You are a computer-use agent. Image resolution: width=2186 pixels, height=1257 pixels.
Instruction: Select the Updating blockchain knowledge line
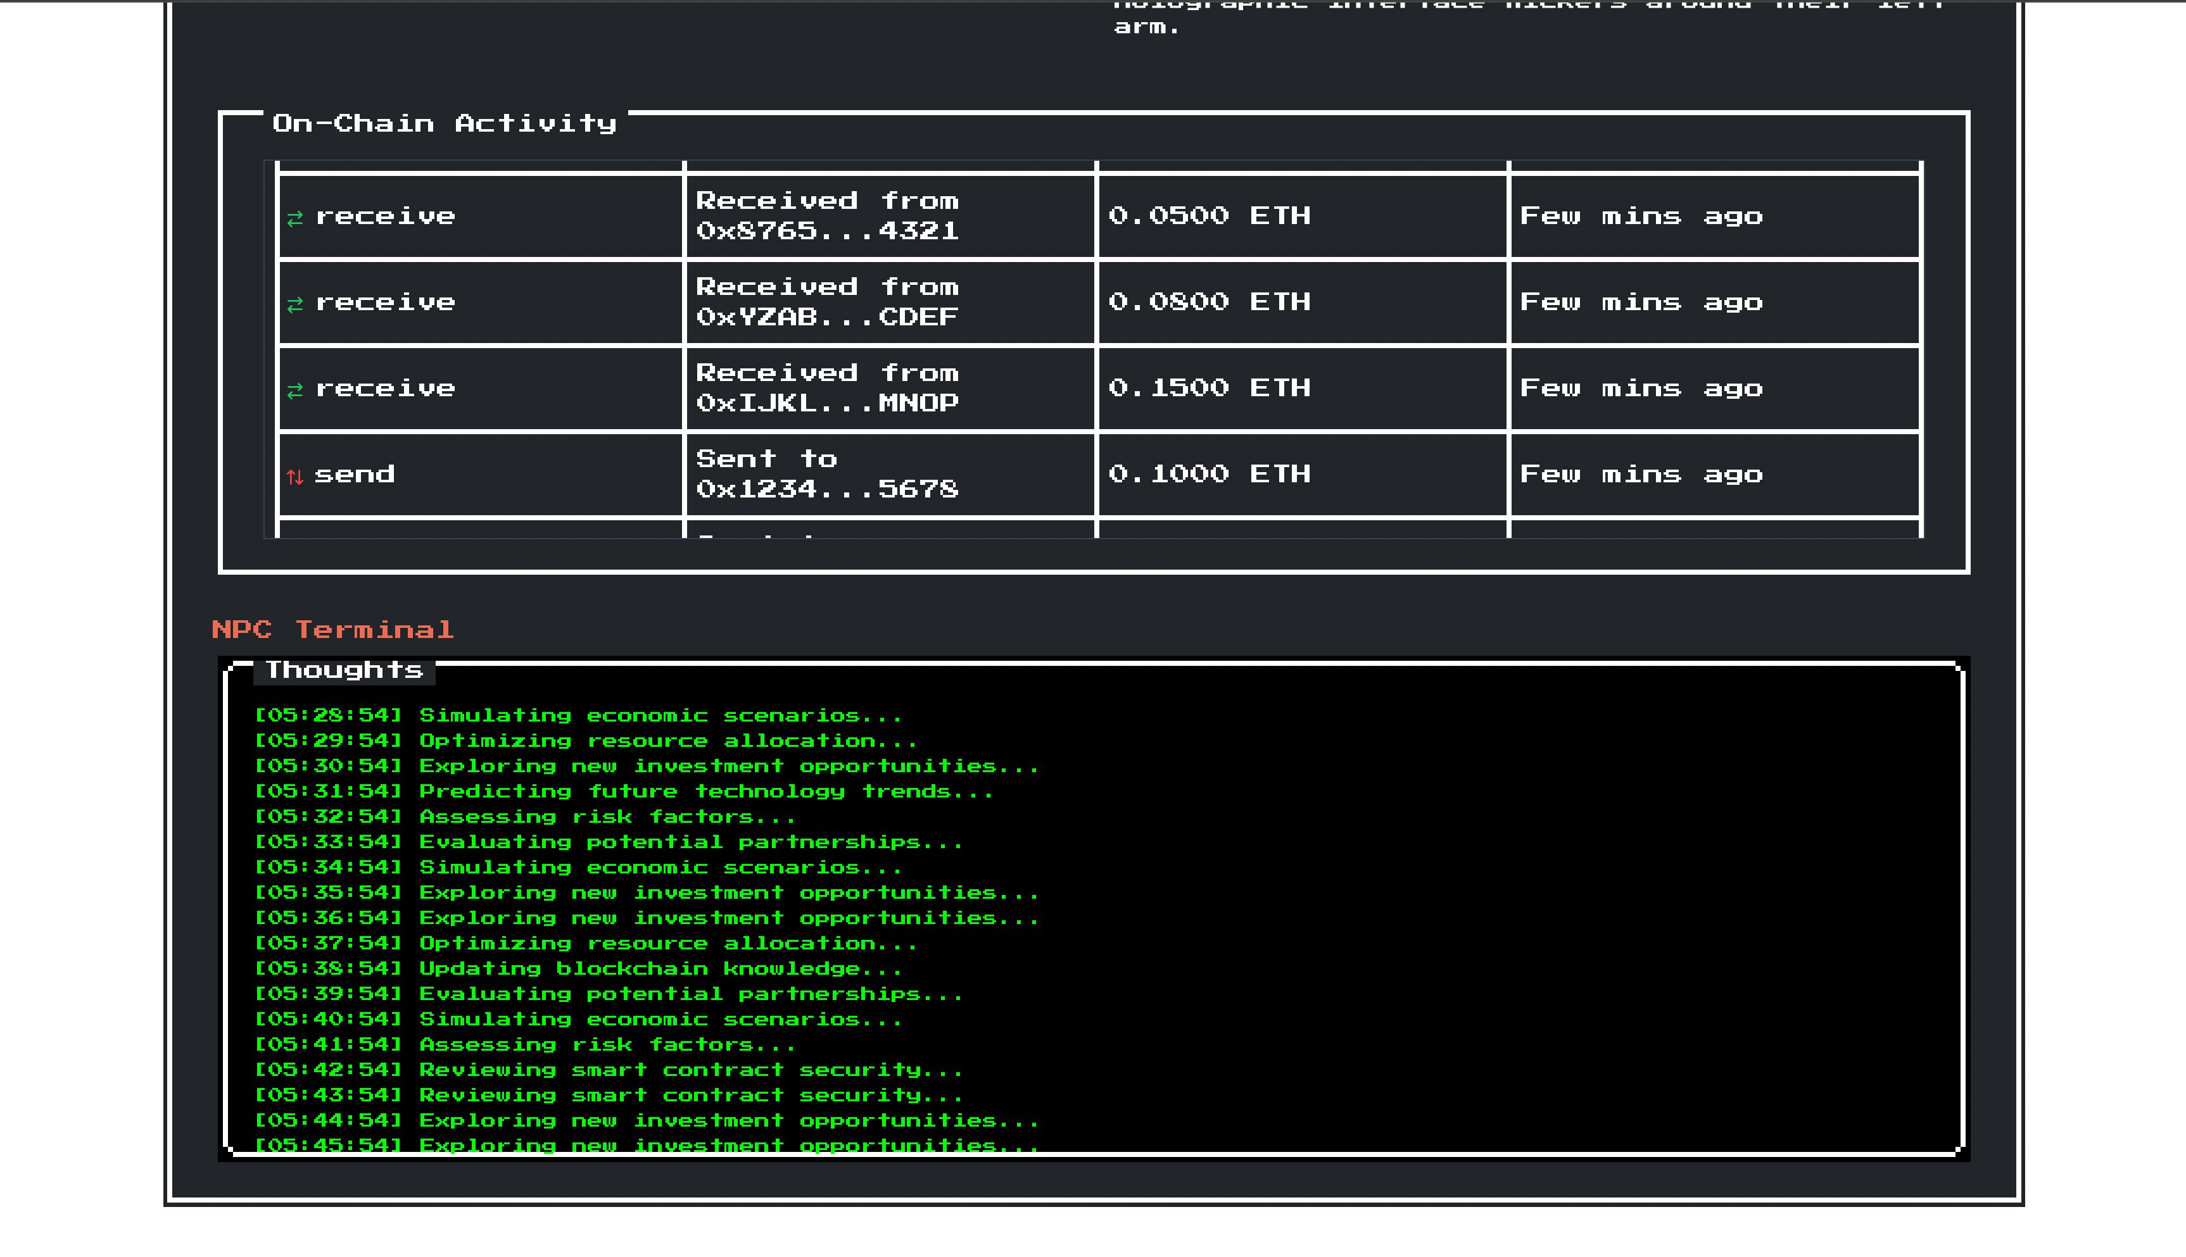tap(578, 968)
